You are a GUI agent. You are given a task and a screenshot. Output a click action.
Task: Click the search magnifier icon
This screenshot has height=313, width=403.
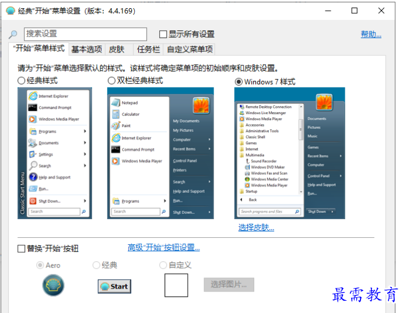(13, 34)
